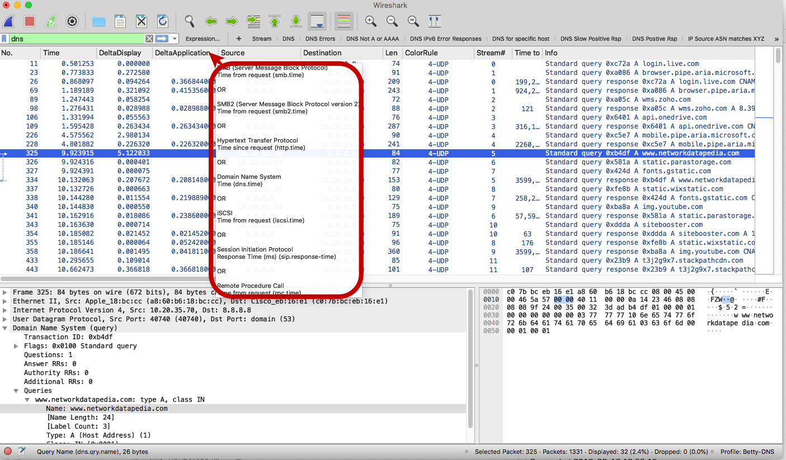
Task: Open the Expression… filter builder
Action: 203,39
